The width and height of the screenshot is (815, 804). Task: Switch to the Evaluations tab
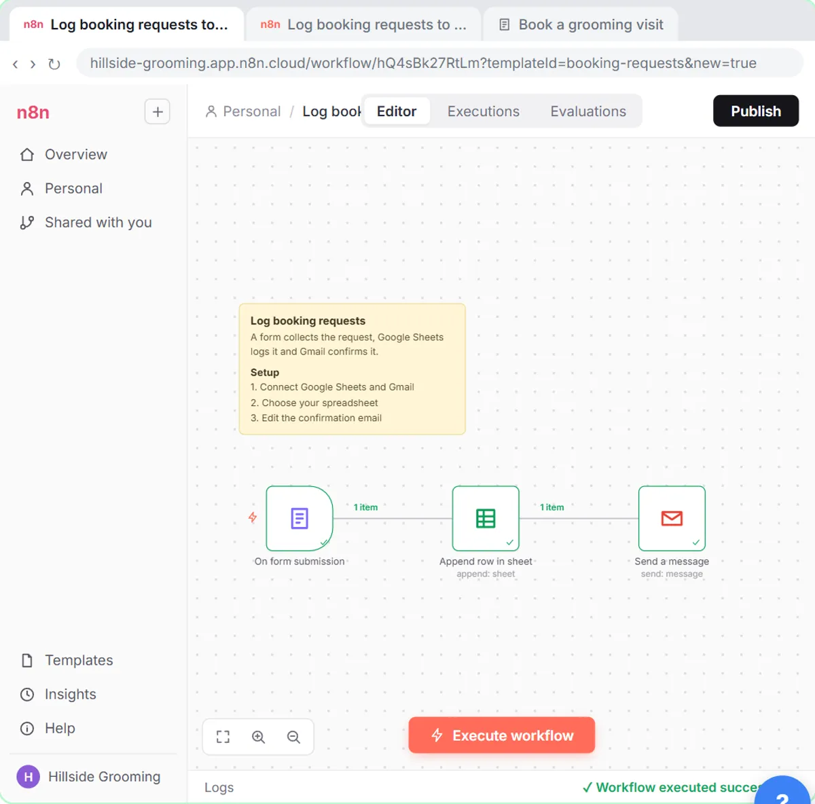click(x=588, y=111)
